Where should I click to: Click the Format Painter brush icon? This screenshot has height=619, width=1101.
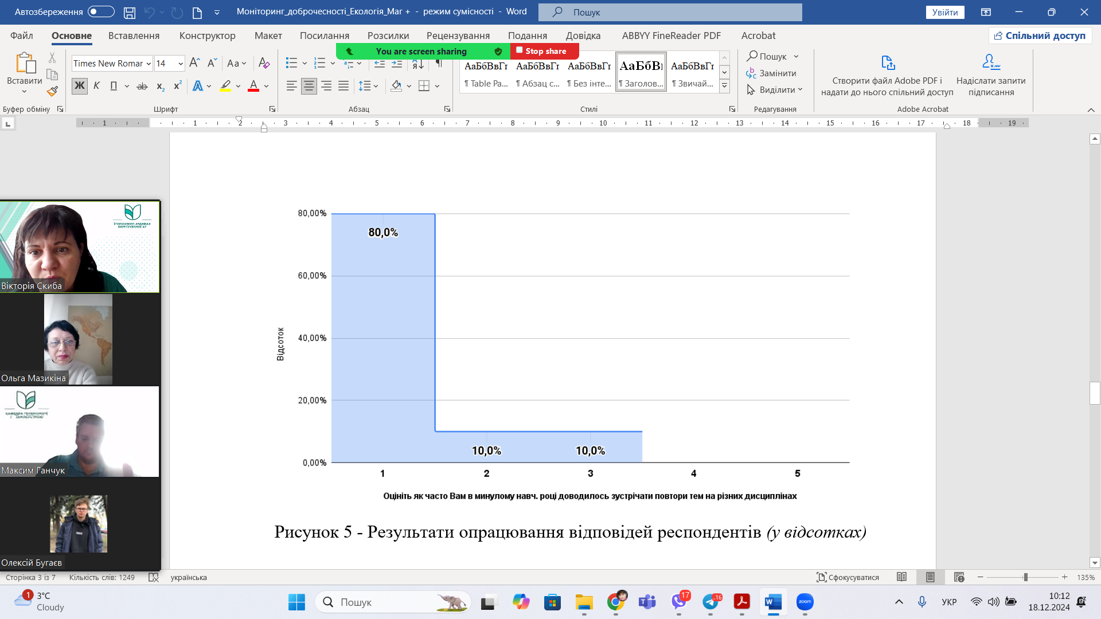pos(52,91)
